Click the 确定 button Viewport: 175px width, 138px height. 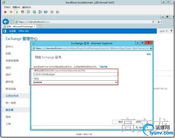[x=121, y=122]
